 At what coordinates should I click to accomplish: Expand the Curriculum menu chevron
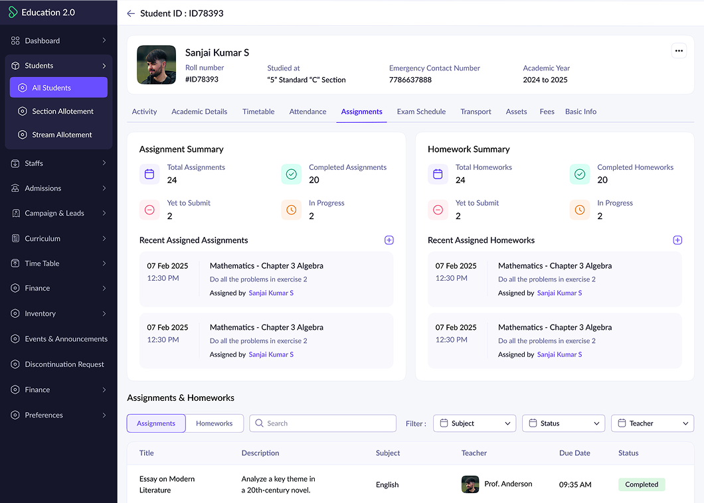pyautogui.click(x=104, y=238)
